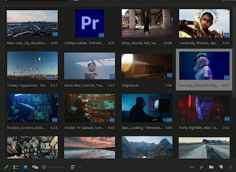Select the sunset cloud reflection thumbnail

[89, 148]
